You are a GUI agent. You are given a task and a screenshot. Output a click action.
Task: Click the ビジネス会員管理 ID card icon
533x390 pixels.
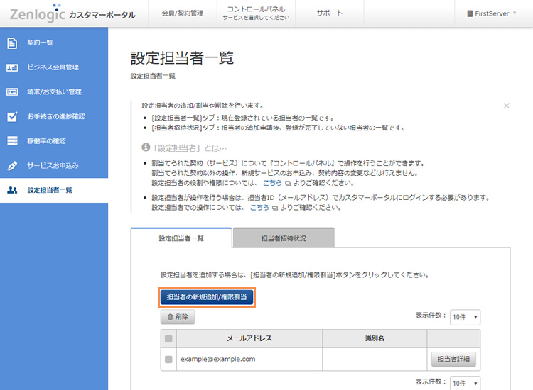12,67
